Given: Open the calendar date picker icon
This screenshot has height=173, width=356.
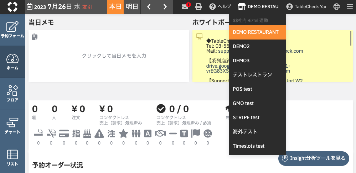Looking at the screenshot, I should click(x=30, y=6).
